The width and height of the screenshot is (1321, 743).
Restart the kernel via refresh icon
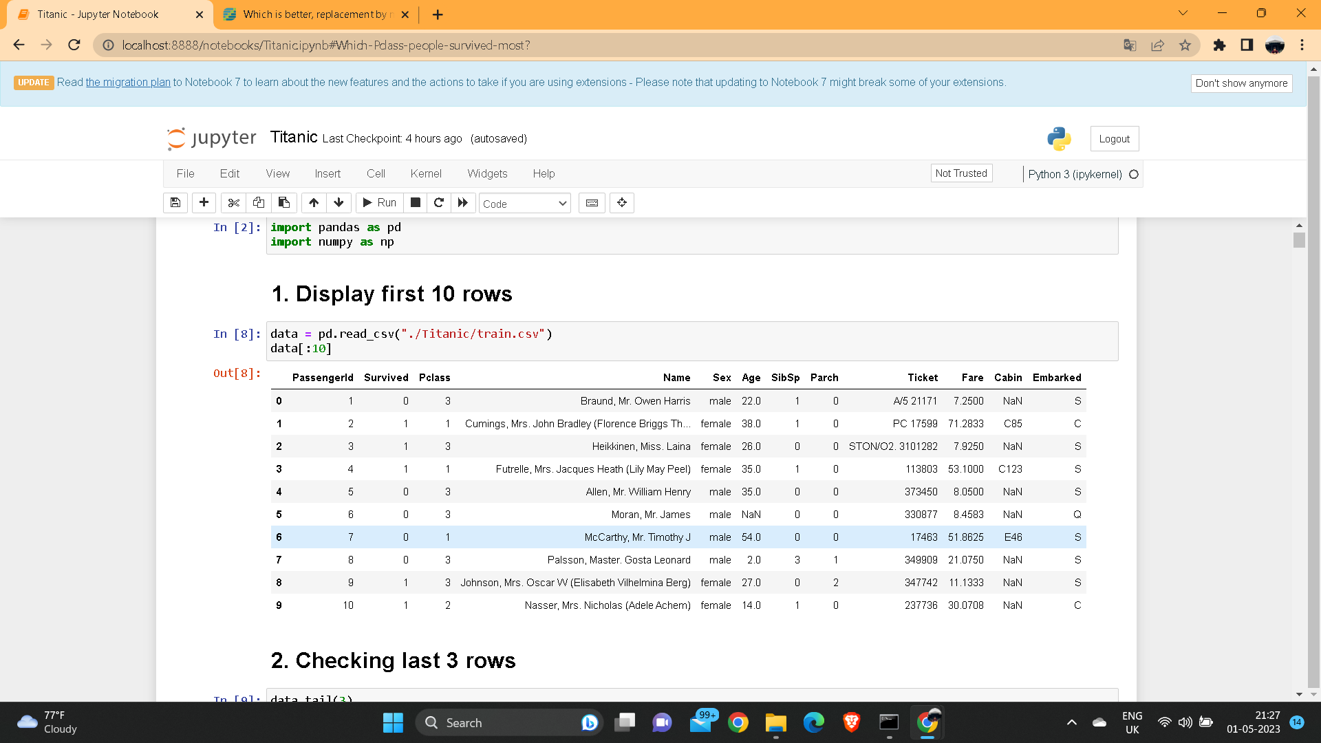coord(439,202)
